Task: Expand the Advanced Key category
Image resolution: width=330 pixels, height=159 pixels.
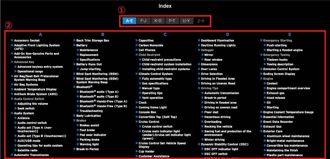Action: [x=24, y=62]
